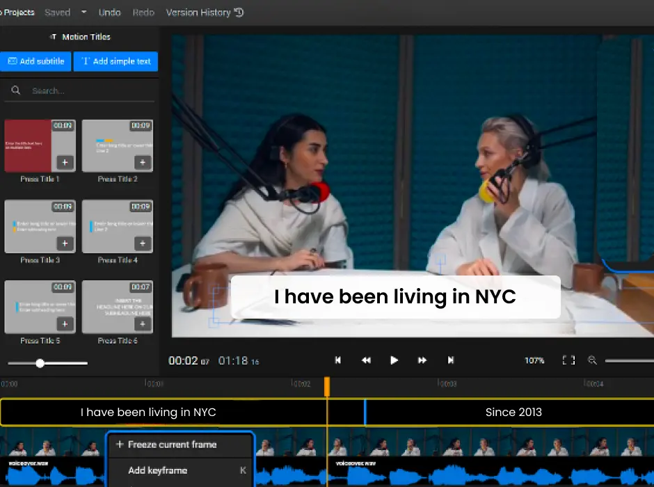Image resolution: width=654 pixels, height=487 pixels.
Task: Click the Add subtitle button
Action: click(x=36, y=61)
